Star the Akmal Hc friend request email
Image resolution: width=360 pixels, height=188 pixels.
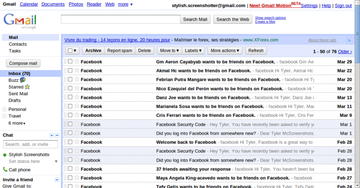tap(77, 70)
